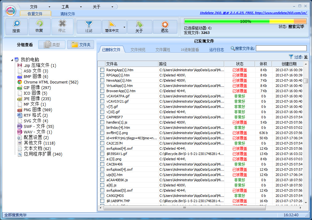Select the SWF - 文件 (55) icon
The image size is (312, 220).
20,126
